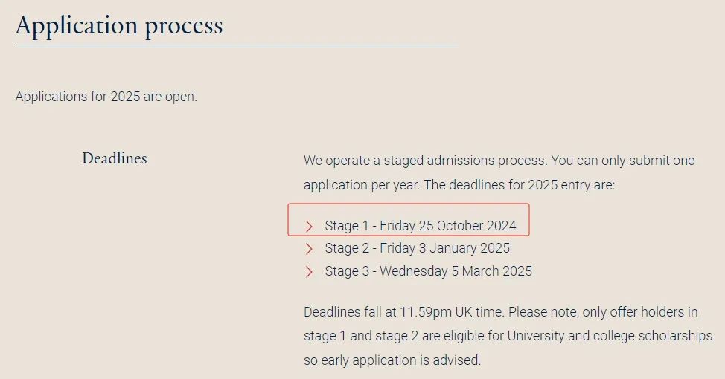Click 'October 2024' in the Stage 1 deadline
The image size is (725, 379).
pos(476,226)
